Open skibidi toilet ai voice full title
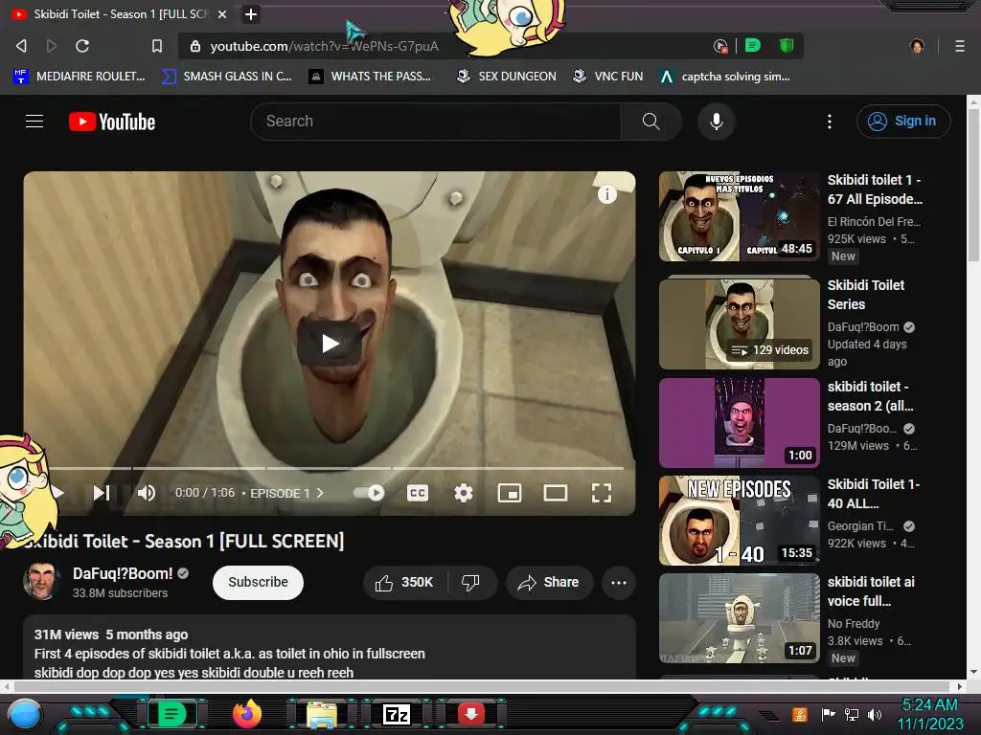Screen dimensions: 981x735 [x=871, y=591]
